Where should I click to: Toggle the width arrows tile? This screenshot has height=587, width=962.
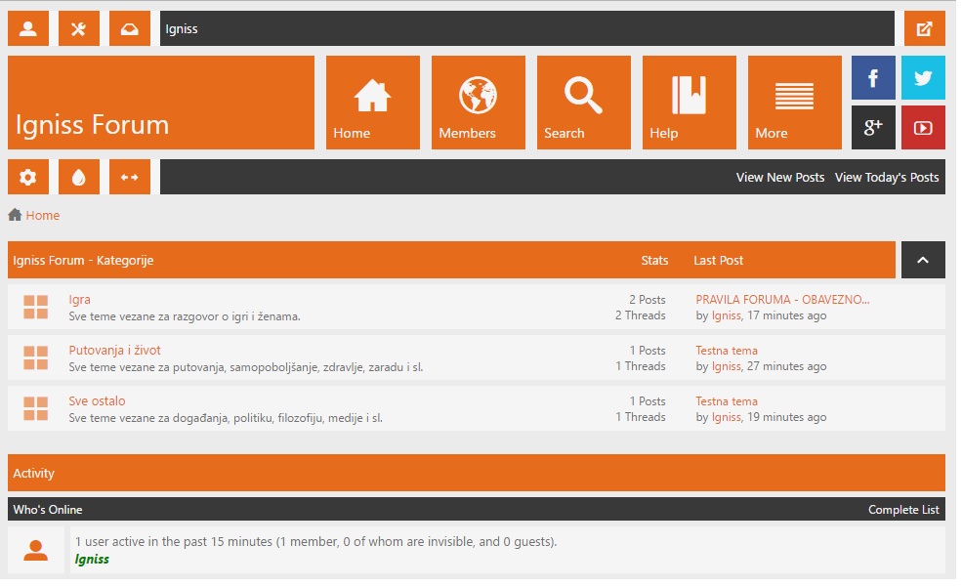tap(130, 177)
